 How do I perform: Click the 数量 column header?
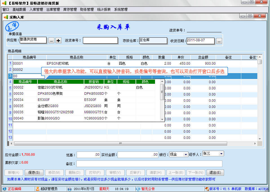point(161,57)
